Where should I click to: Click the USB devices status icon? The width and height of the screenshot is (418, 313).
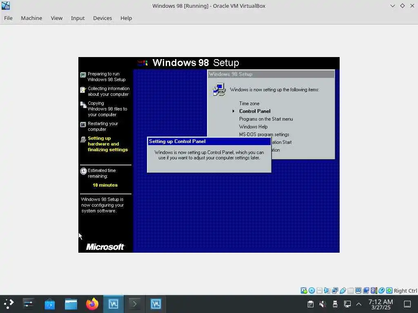(343, 290)
